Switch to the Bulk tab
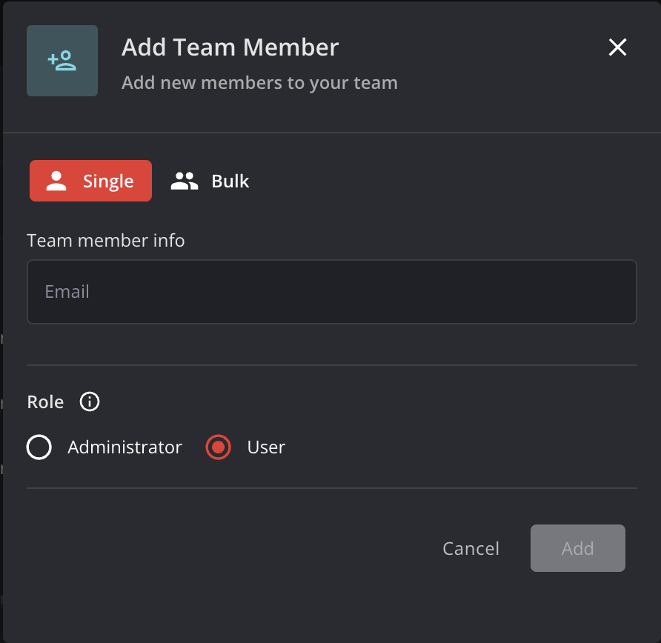 (x=210, y=181)
